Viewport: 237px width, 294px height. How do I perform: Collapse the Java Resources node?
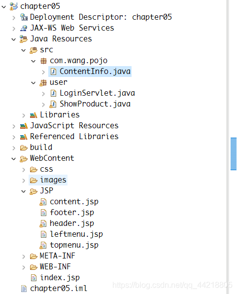click(x=13, y=39)
